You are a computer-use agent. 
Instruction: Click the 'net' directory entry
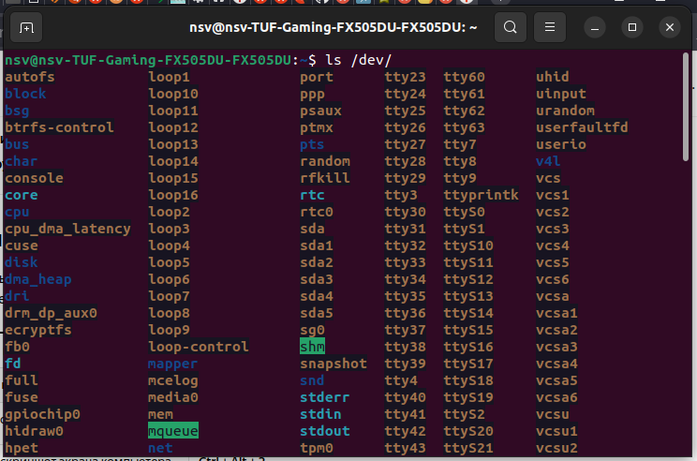coord(160,448)
